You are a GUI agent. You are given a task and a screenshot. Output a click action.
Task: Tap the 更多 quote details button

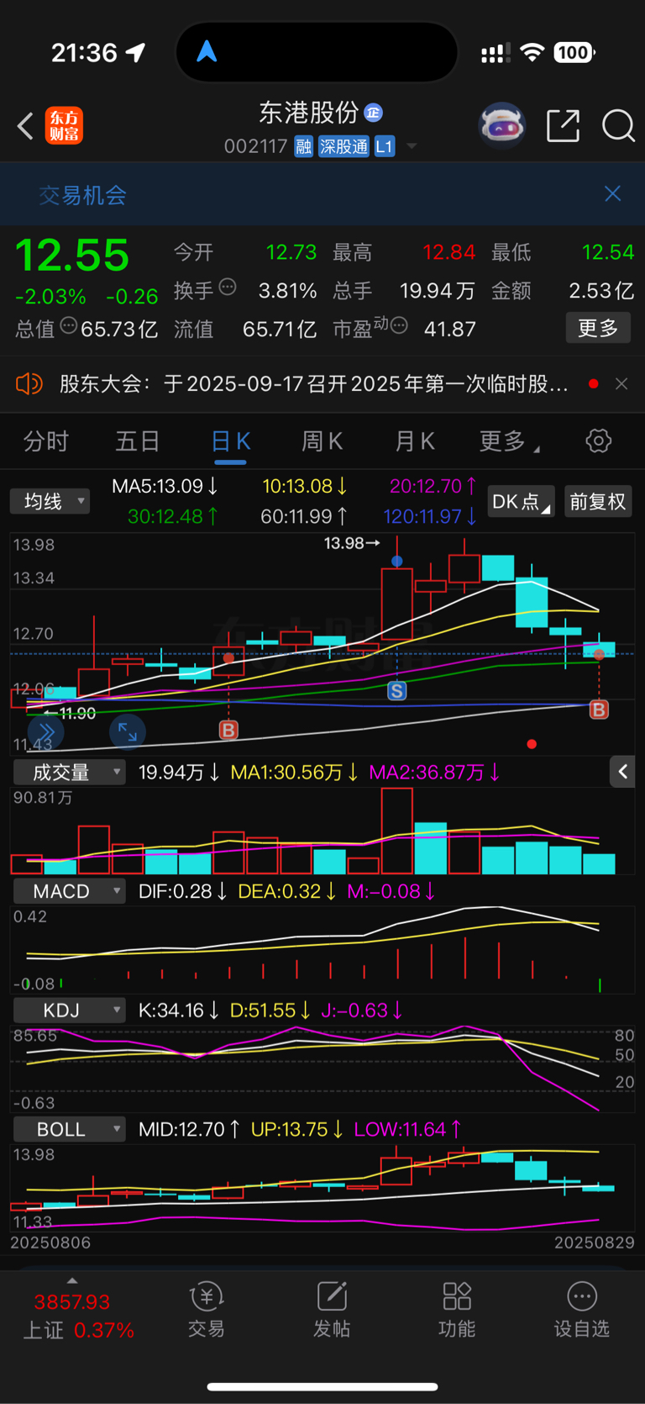[598, 328]
